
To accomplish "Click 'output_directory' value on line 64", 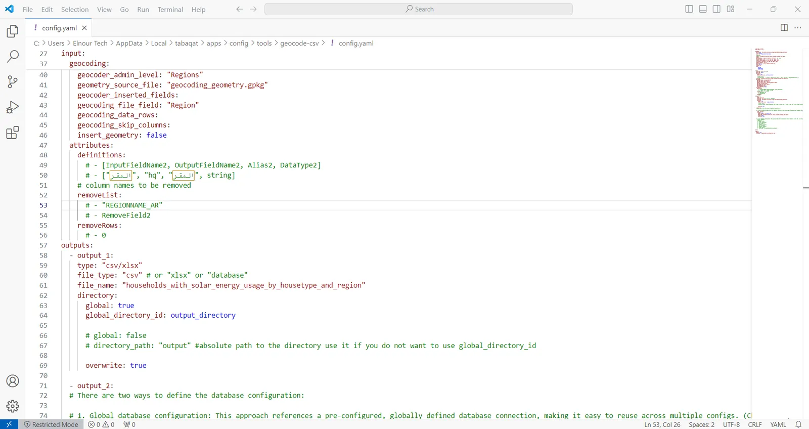I will click(203, 315).
